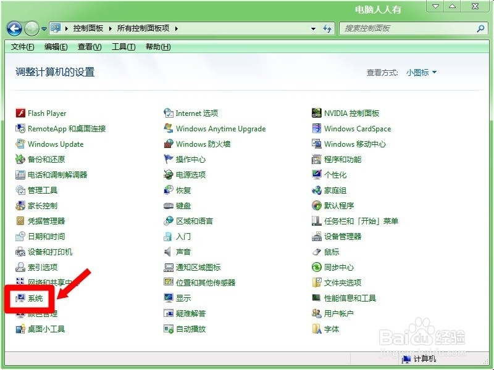The image size is (494, 370).
Task: Open the 字体 fonts panel
Action: pyautogui.click(x=330, y=329)
